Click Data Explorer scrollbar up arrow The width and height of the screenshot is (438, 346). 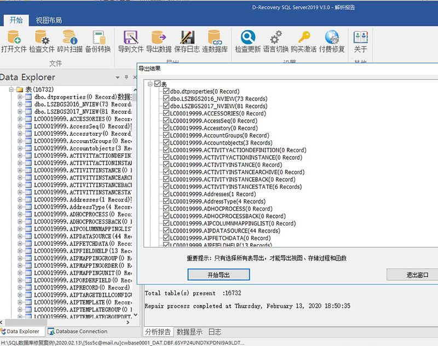135,90
